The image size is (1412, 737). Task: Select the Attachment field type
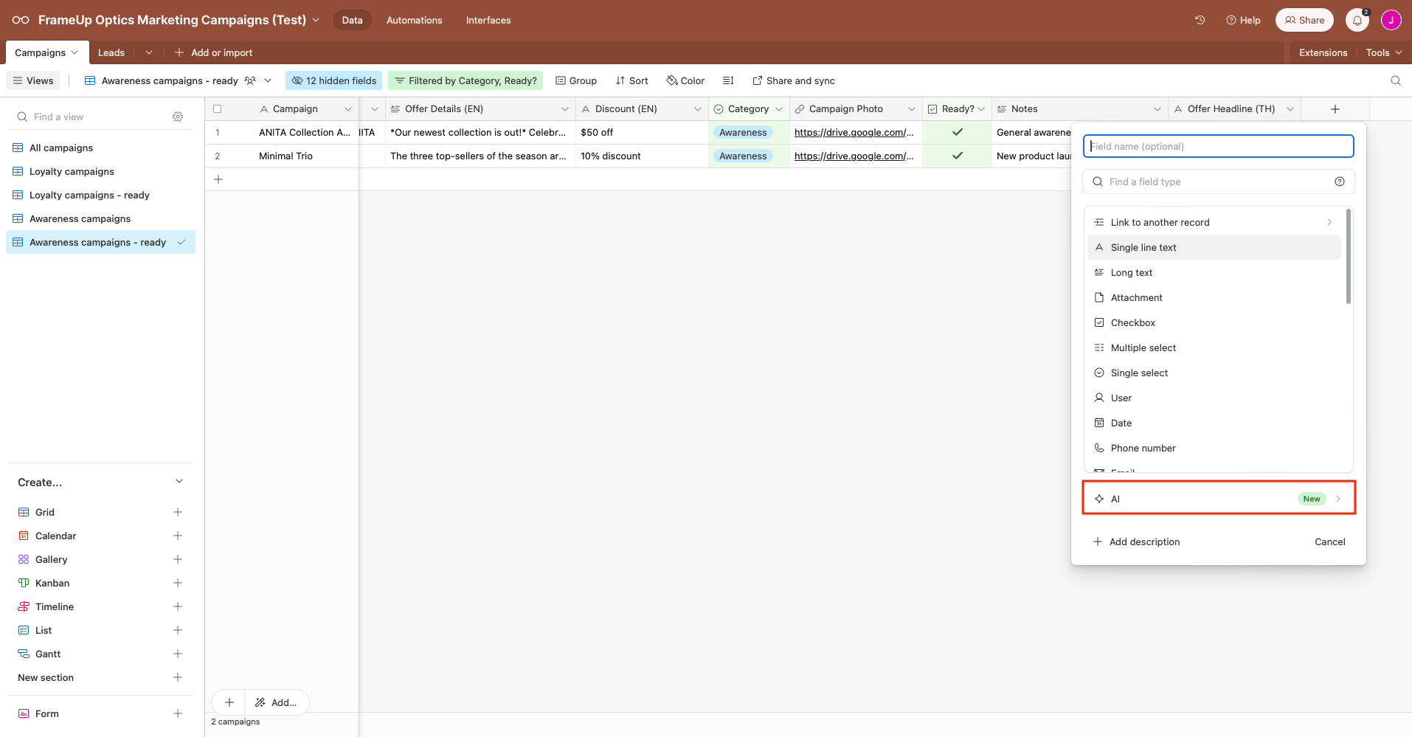coord(1136,297)
